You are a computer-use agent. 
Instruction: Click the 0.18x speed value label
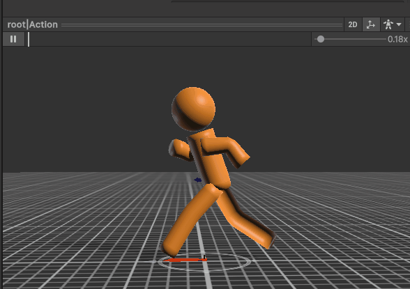397,40
